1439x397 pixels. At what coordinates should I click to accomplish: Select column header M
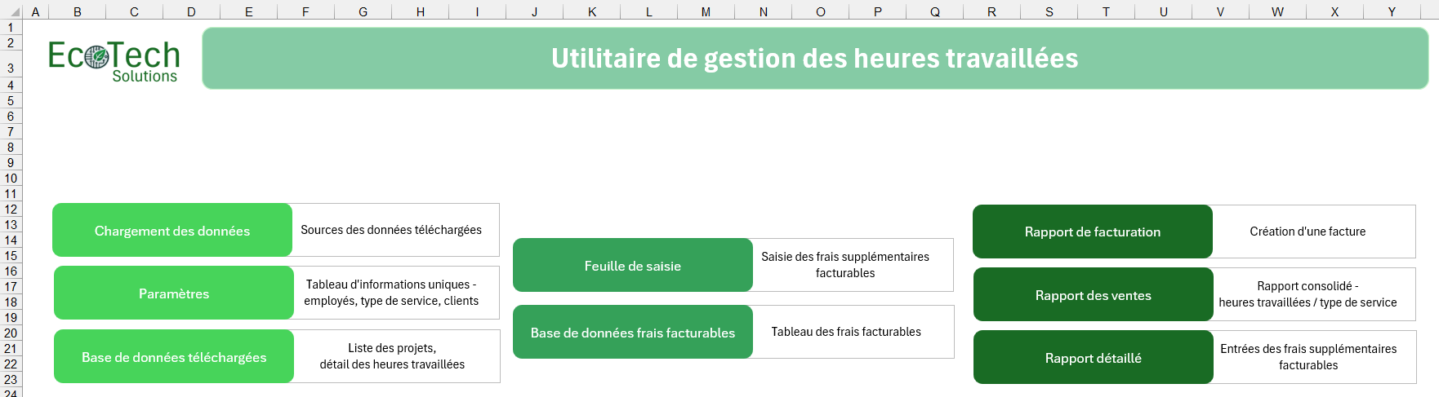[x=706, y=11]
